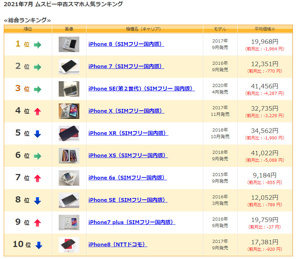Click the red up arrow at rank 4
The height and width of the screenshot is (259, 297).
click(x=37, y=112)
